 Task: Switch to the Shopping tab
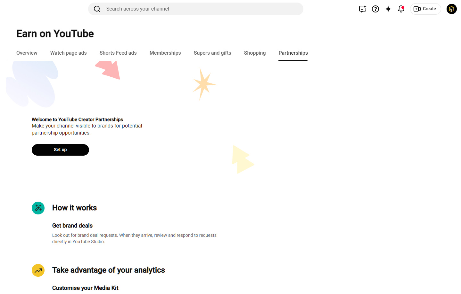(255, 53)
